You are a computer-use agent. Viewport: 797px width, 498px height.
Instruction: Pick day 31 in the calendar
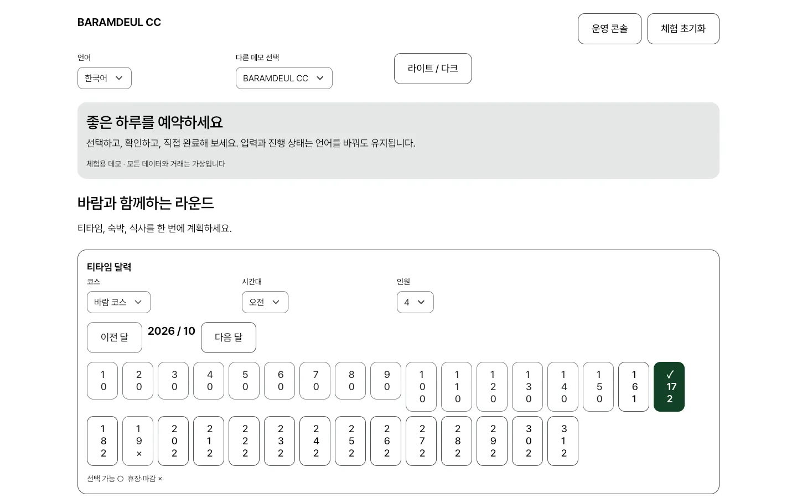pyautogui.click(x=563, y=441)
